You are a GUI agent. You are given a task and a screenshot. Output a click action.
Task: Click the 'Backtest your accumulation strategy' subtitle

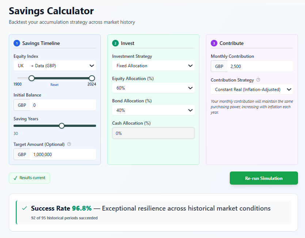[x=72, y=22]
